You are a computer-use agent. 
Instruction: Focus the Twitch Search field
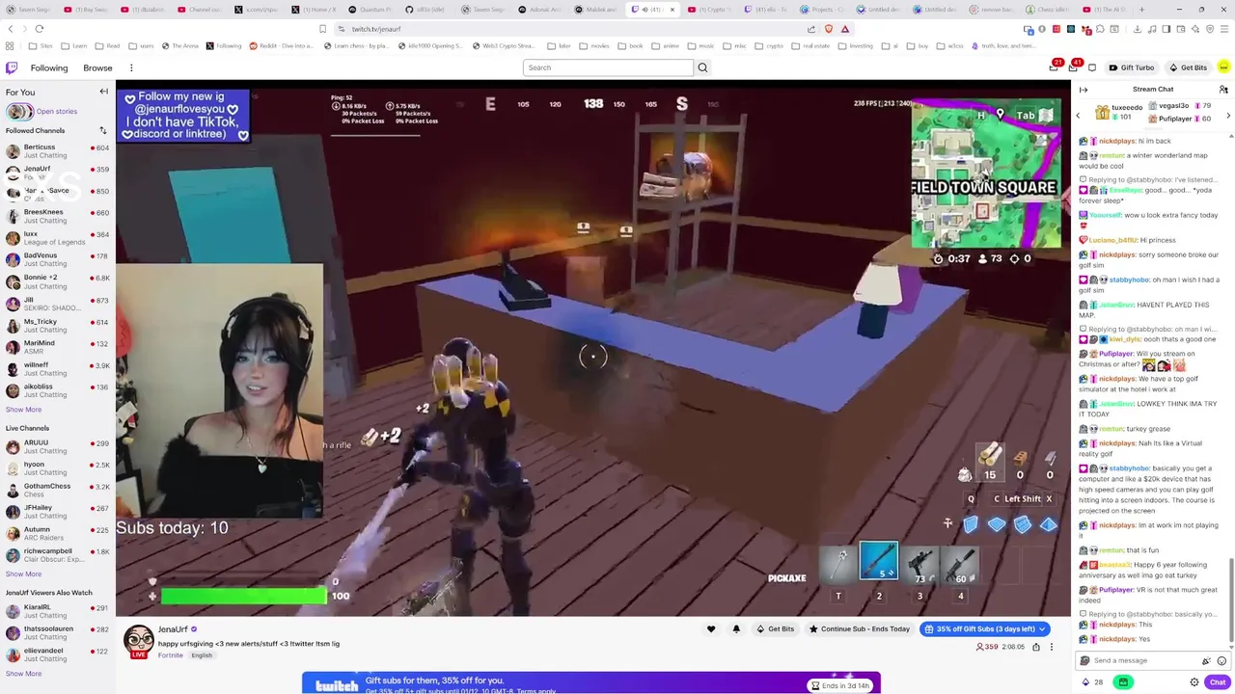608,67
